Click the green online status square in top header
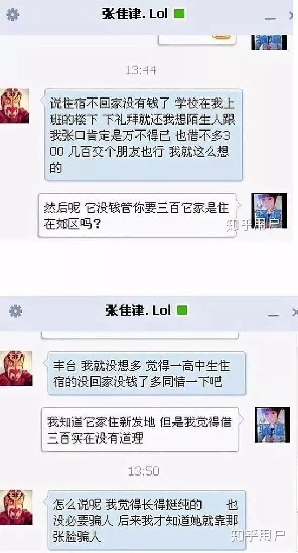 179,14
